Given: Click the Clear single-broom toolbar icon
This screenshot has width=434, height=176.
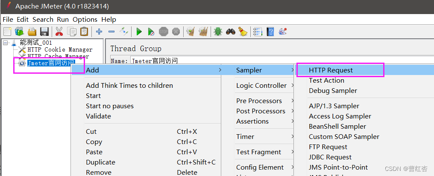Looking at the screenshot, I should (x=191, y=32).
